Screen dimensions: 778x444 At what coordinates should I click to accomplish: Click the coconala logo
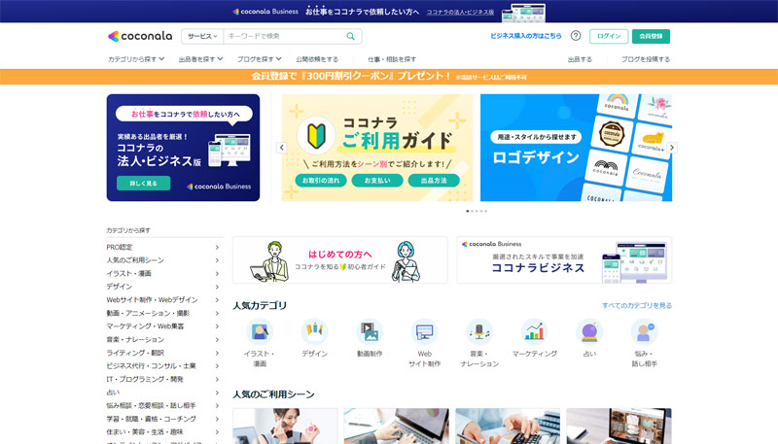pos(140,36)
